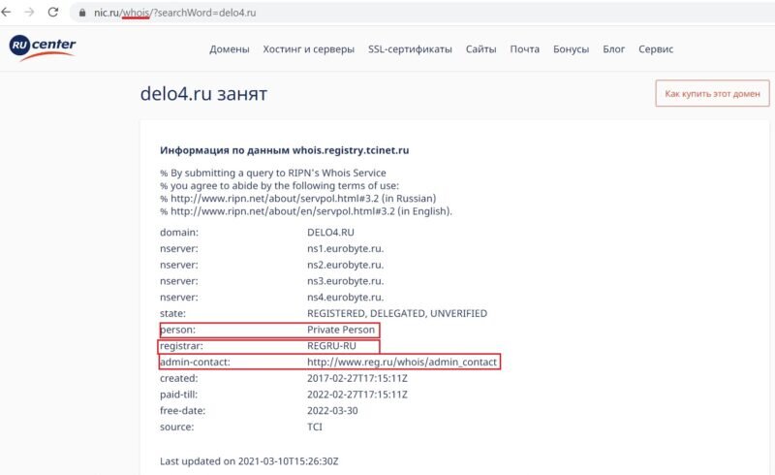Click the browser forward arrow
Viewport: 775px width, 475px height.
[30, 12]
